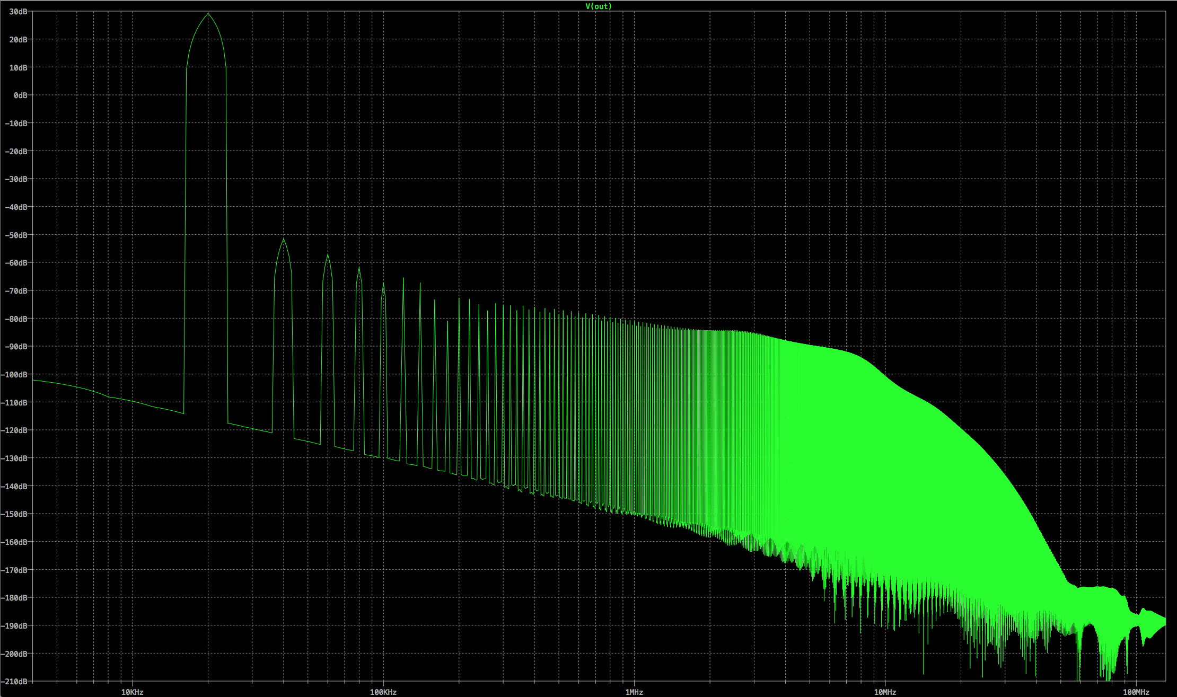The width and height of the screenshot is (1177, 697).
Task: Click the -140dB axis label
Action: click(14, 487)
